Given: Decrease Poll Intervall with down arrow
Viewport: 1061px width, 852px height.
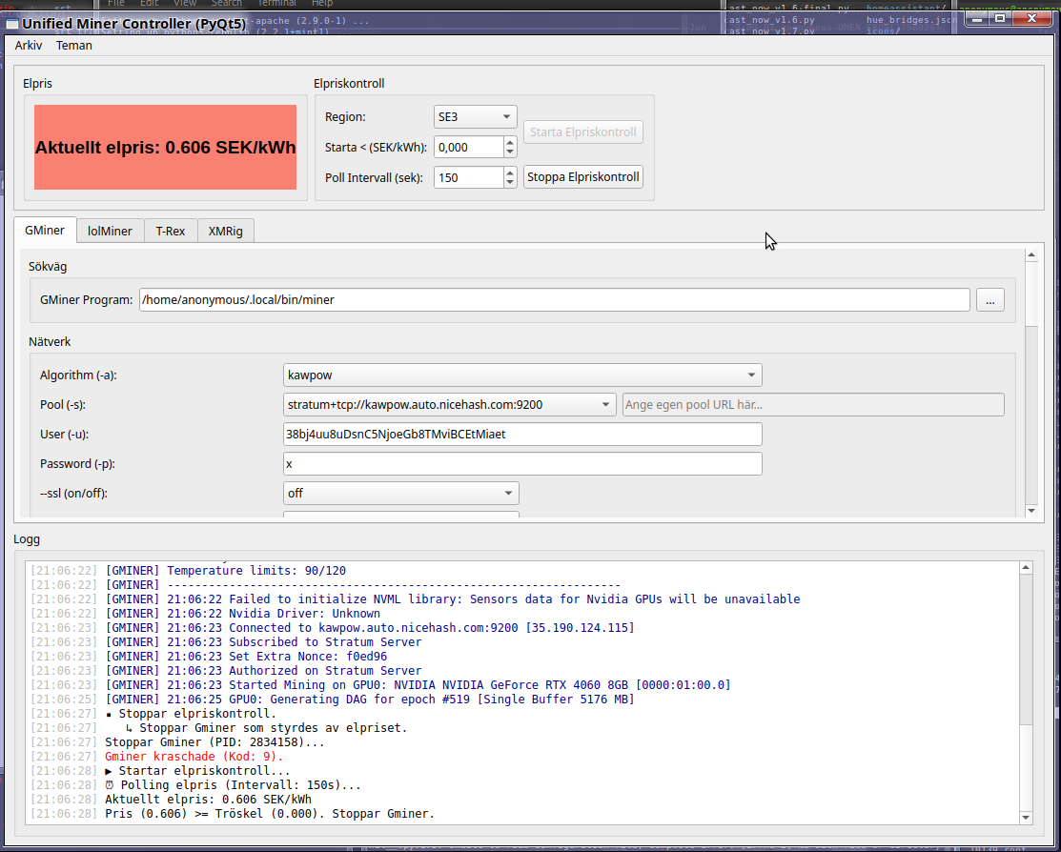Looking at the screenshot, I should tap(510, 182).
